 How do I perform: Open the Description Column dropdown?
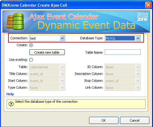pyautogui.click(x=123, y=74)
